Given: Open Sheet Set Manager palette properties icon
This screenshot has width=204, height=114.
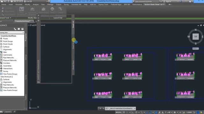Looking at the screenshot, I should coord(38,21).
